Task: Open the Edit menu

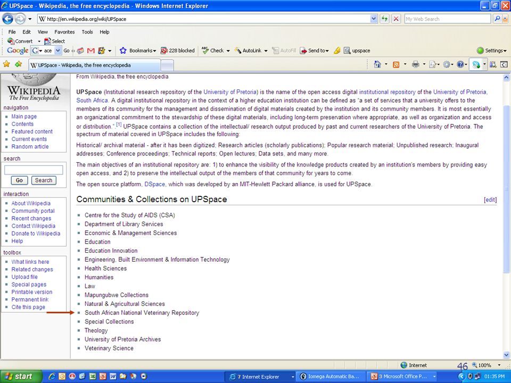Action: pos(27,32)
